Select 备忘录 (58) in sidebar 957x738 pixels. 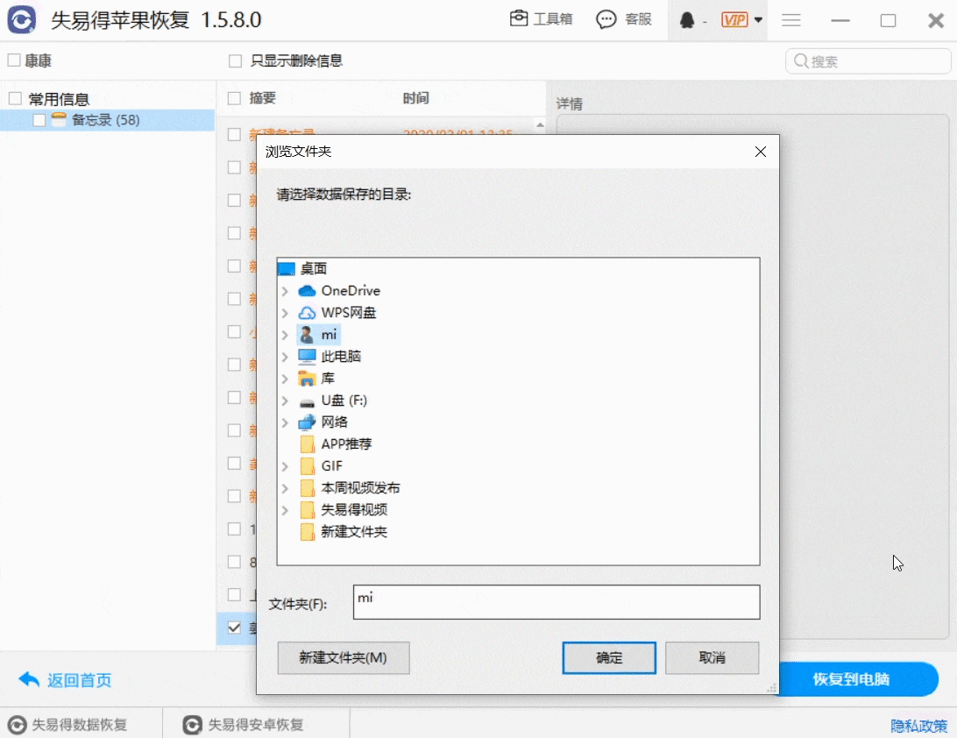click(x=105, y=120)
